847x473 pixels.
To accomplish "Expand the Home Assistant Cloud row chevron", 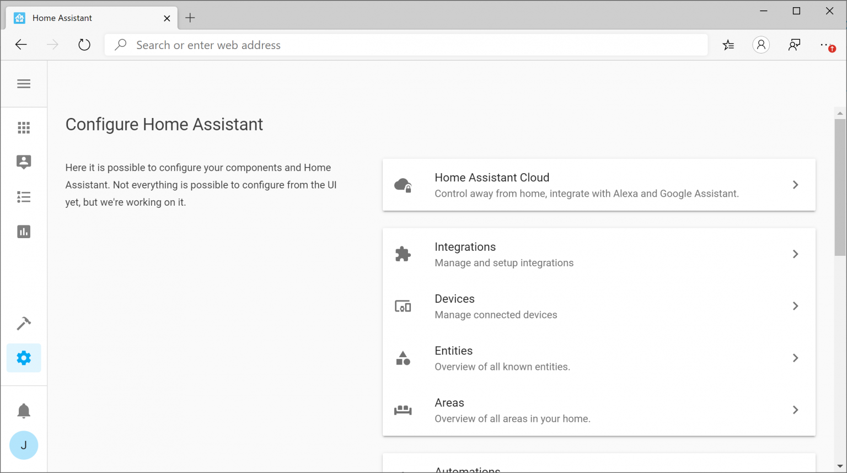I will point(795,185).
